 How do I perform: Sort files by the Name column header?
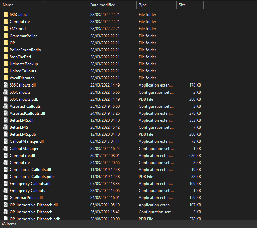tap(44, 5)
